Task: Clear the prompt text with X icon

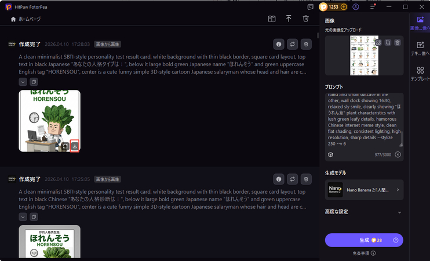Action: click(398, 155)
